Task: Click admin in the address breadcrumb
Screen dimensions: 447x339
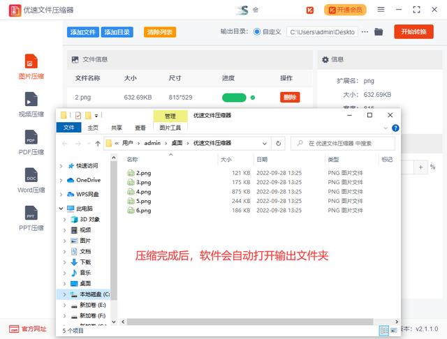Action: 152,143
